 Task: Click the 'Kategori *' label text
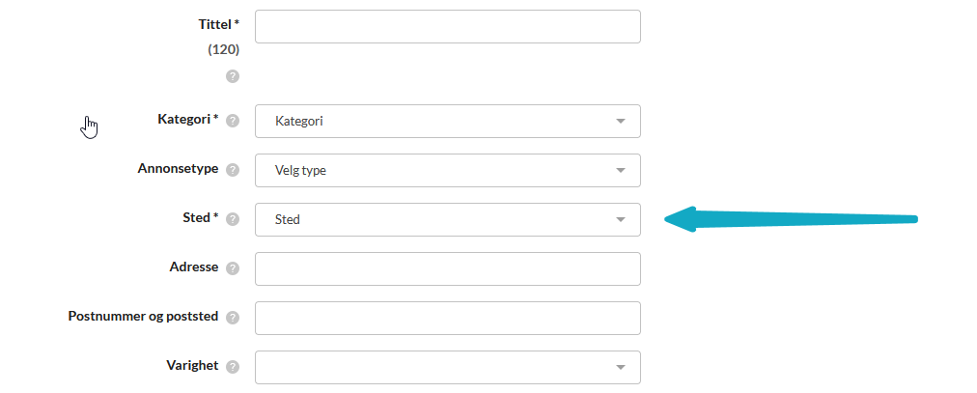point(187,120)
